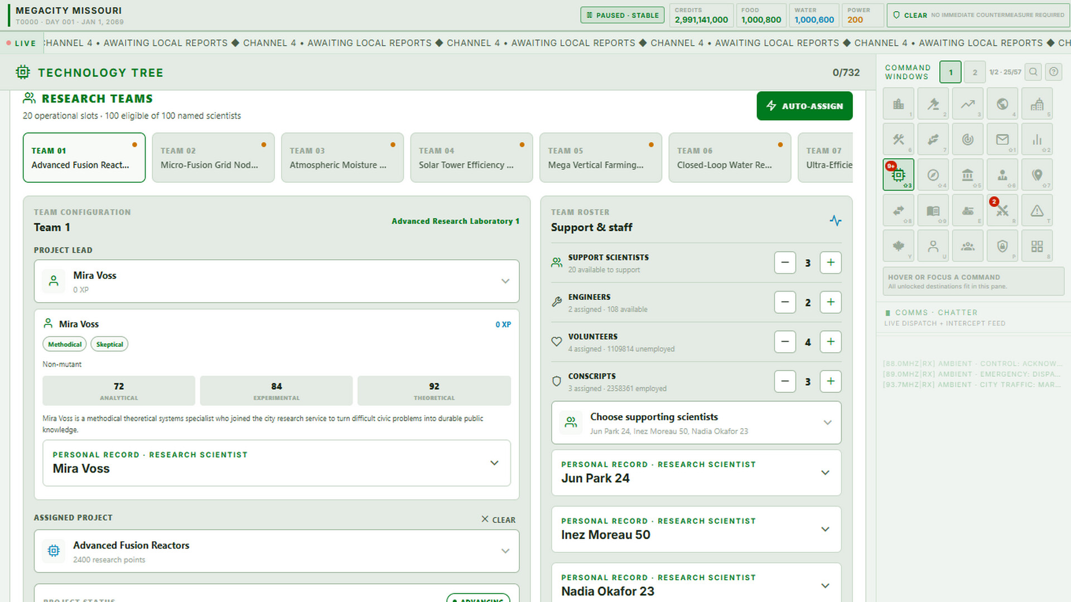Open the Advanced Fusion Reactors project dropdown
The height and width of the screenshot is (602, 1071).
(277, 551)
